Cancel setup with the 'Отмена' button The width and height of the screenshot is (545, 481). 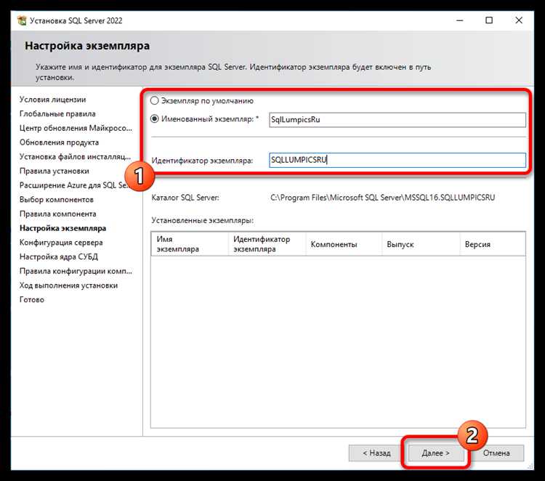498,453
